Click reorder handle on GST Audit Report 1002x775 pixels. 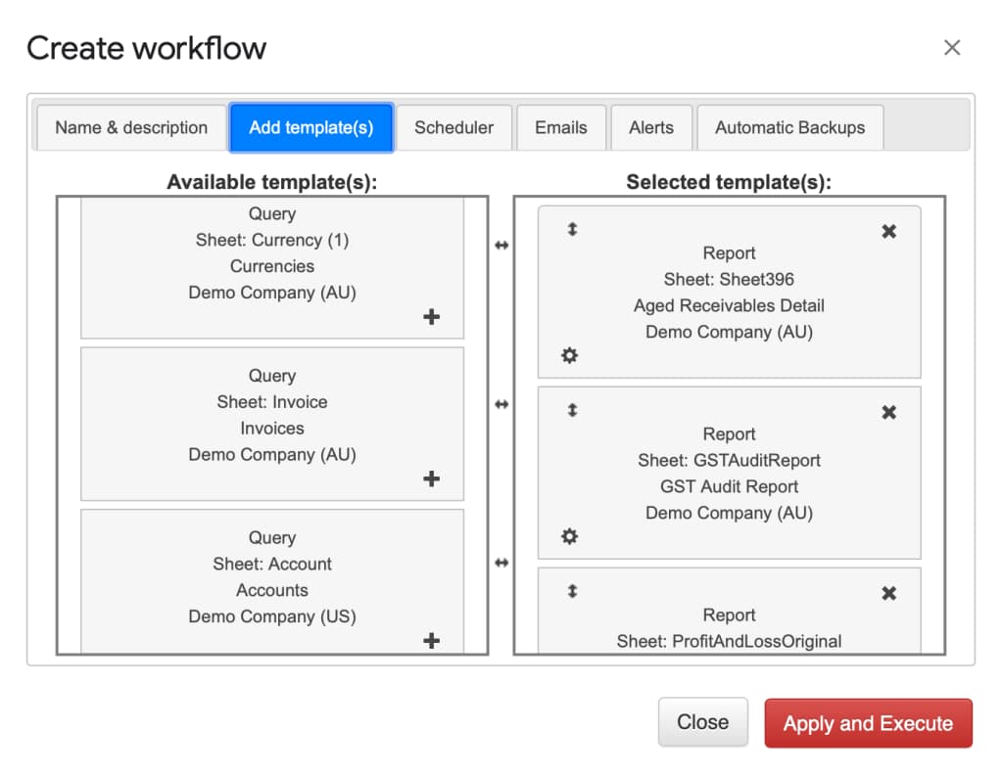pyautogui.click(x=572, y=411)
